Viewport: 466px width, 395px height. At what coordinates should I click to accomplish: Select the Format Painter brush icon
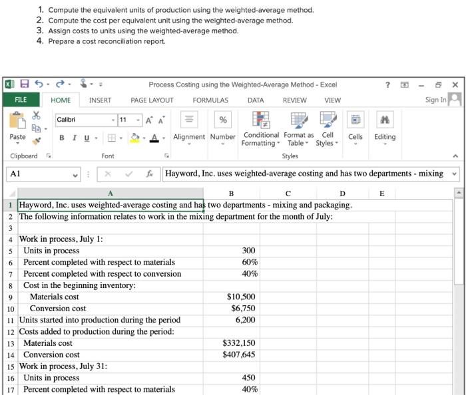pos(36,141)
